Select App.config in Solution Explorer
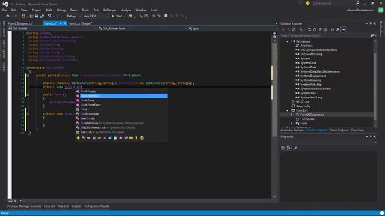This screenshot has width=385, height=216. tap(303, 106)
